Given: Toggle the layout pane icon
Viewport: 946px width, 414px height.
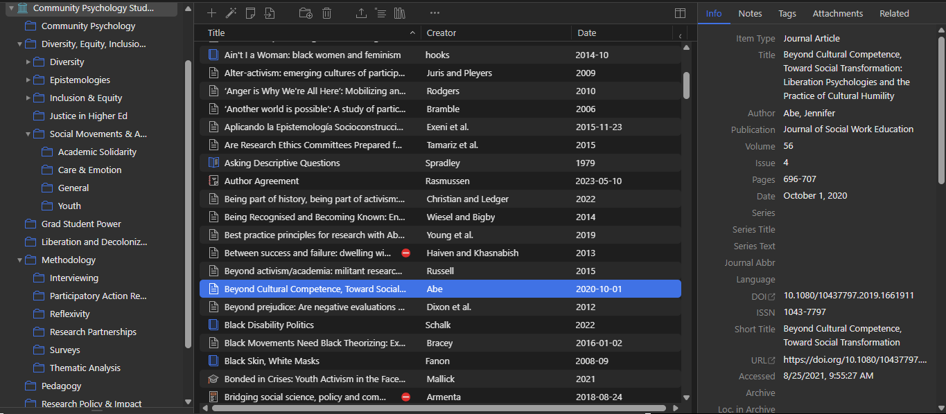Looking at the screenshot, I should [x=681, y=13].
